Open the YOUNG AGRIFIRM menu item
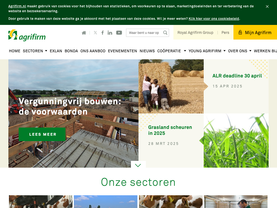Image resolution: width=277 pixels, height=208 pixels. click(205, 51)
